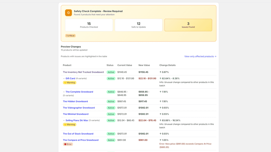The width and height of the screenshot is (271, 152).
Task: Open The Compare at Price Snowboard link
Action: coord(81,140)
